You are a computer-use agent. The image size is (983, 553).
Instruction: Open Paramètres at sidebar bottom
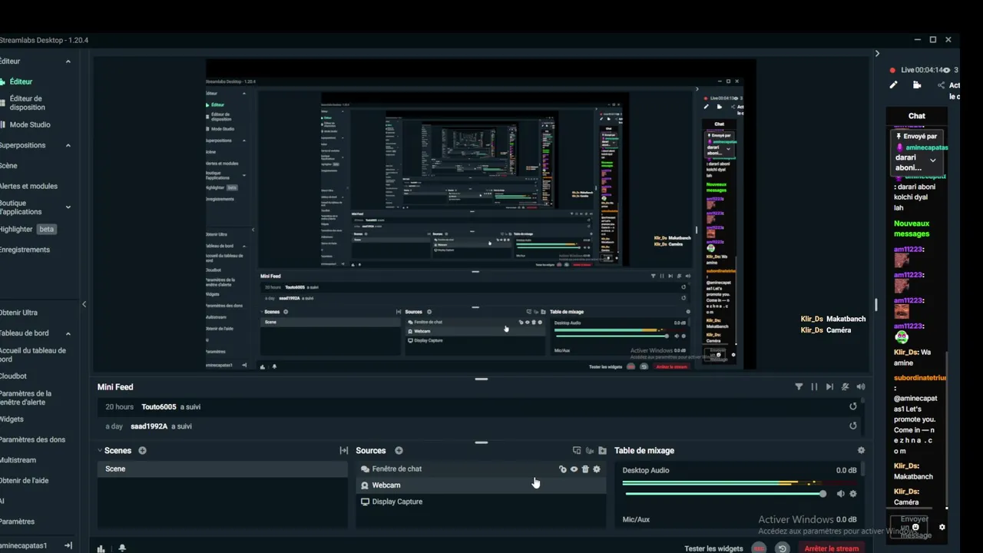click(x=17, y=522)
